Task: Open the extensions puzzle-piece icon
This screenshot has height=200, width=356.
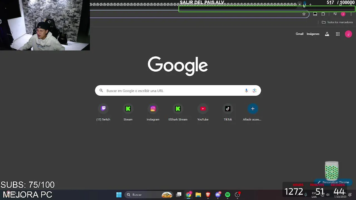Action: (323, 14)
